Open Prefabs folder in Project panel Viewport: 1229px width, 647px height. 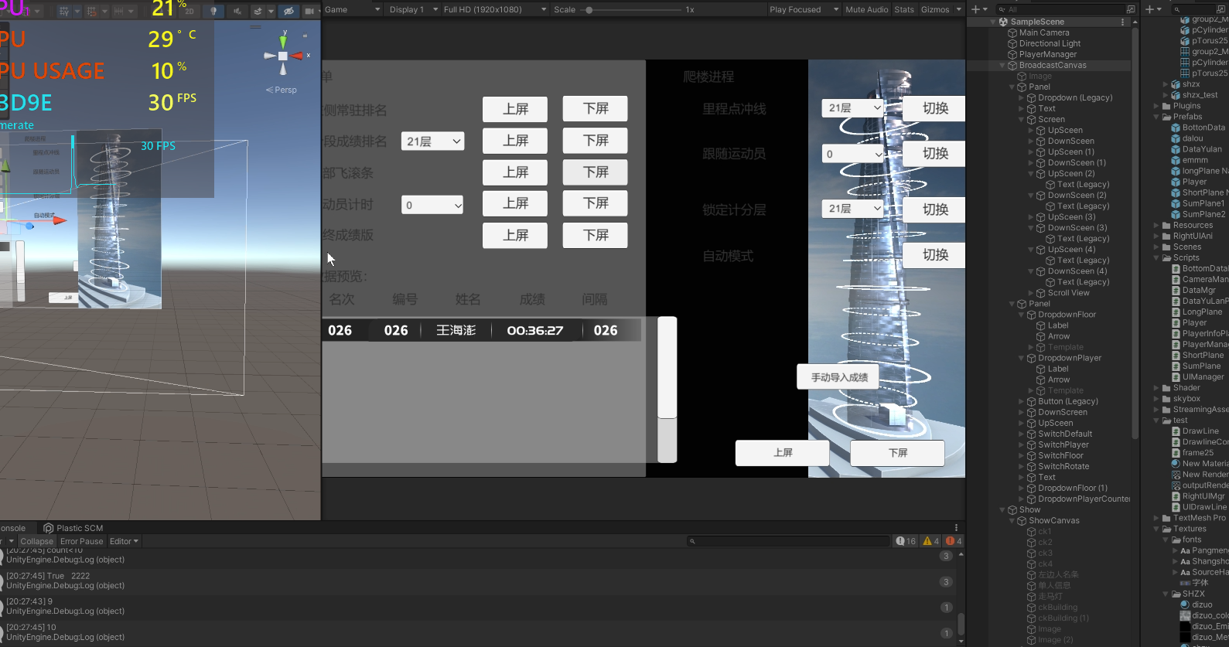click(x=1187, y=117)
